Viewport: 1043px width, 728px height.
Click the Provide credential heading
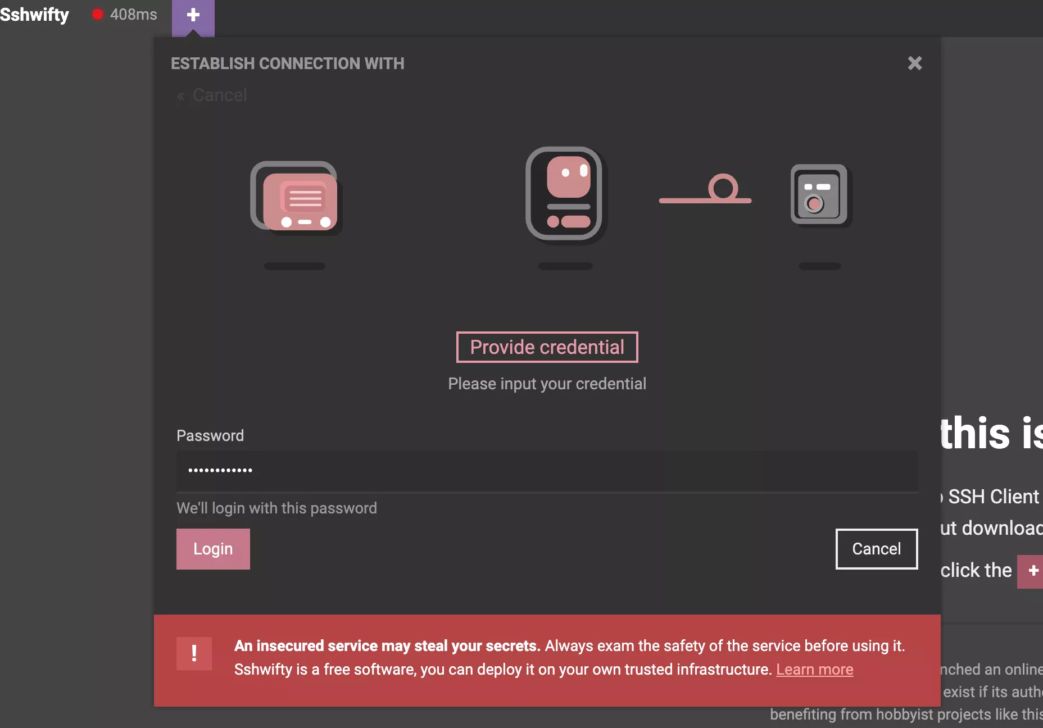coord(547,347)
